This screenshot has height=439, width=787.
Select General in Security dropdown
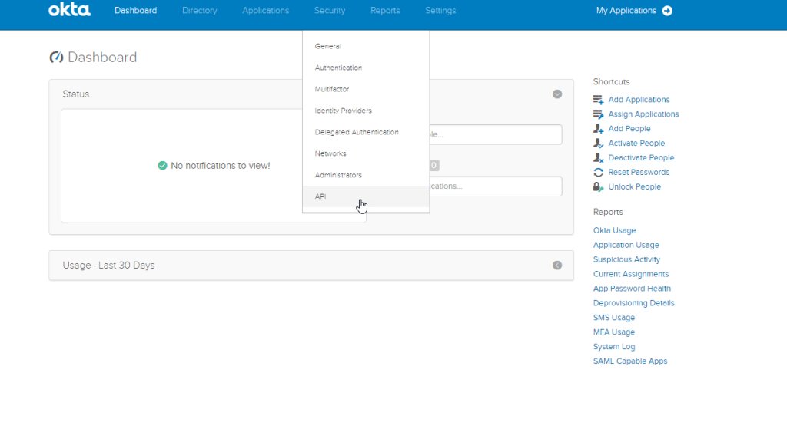pos(366,46)
